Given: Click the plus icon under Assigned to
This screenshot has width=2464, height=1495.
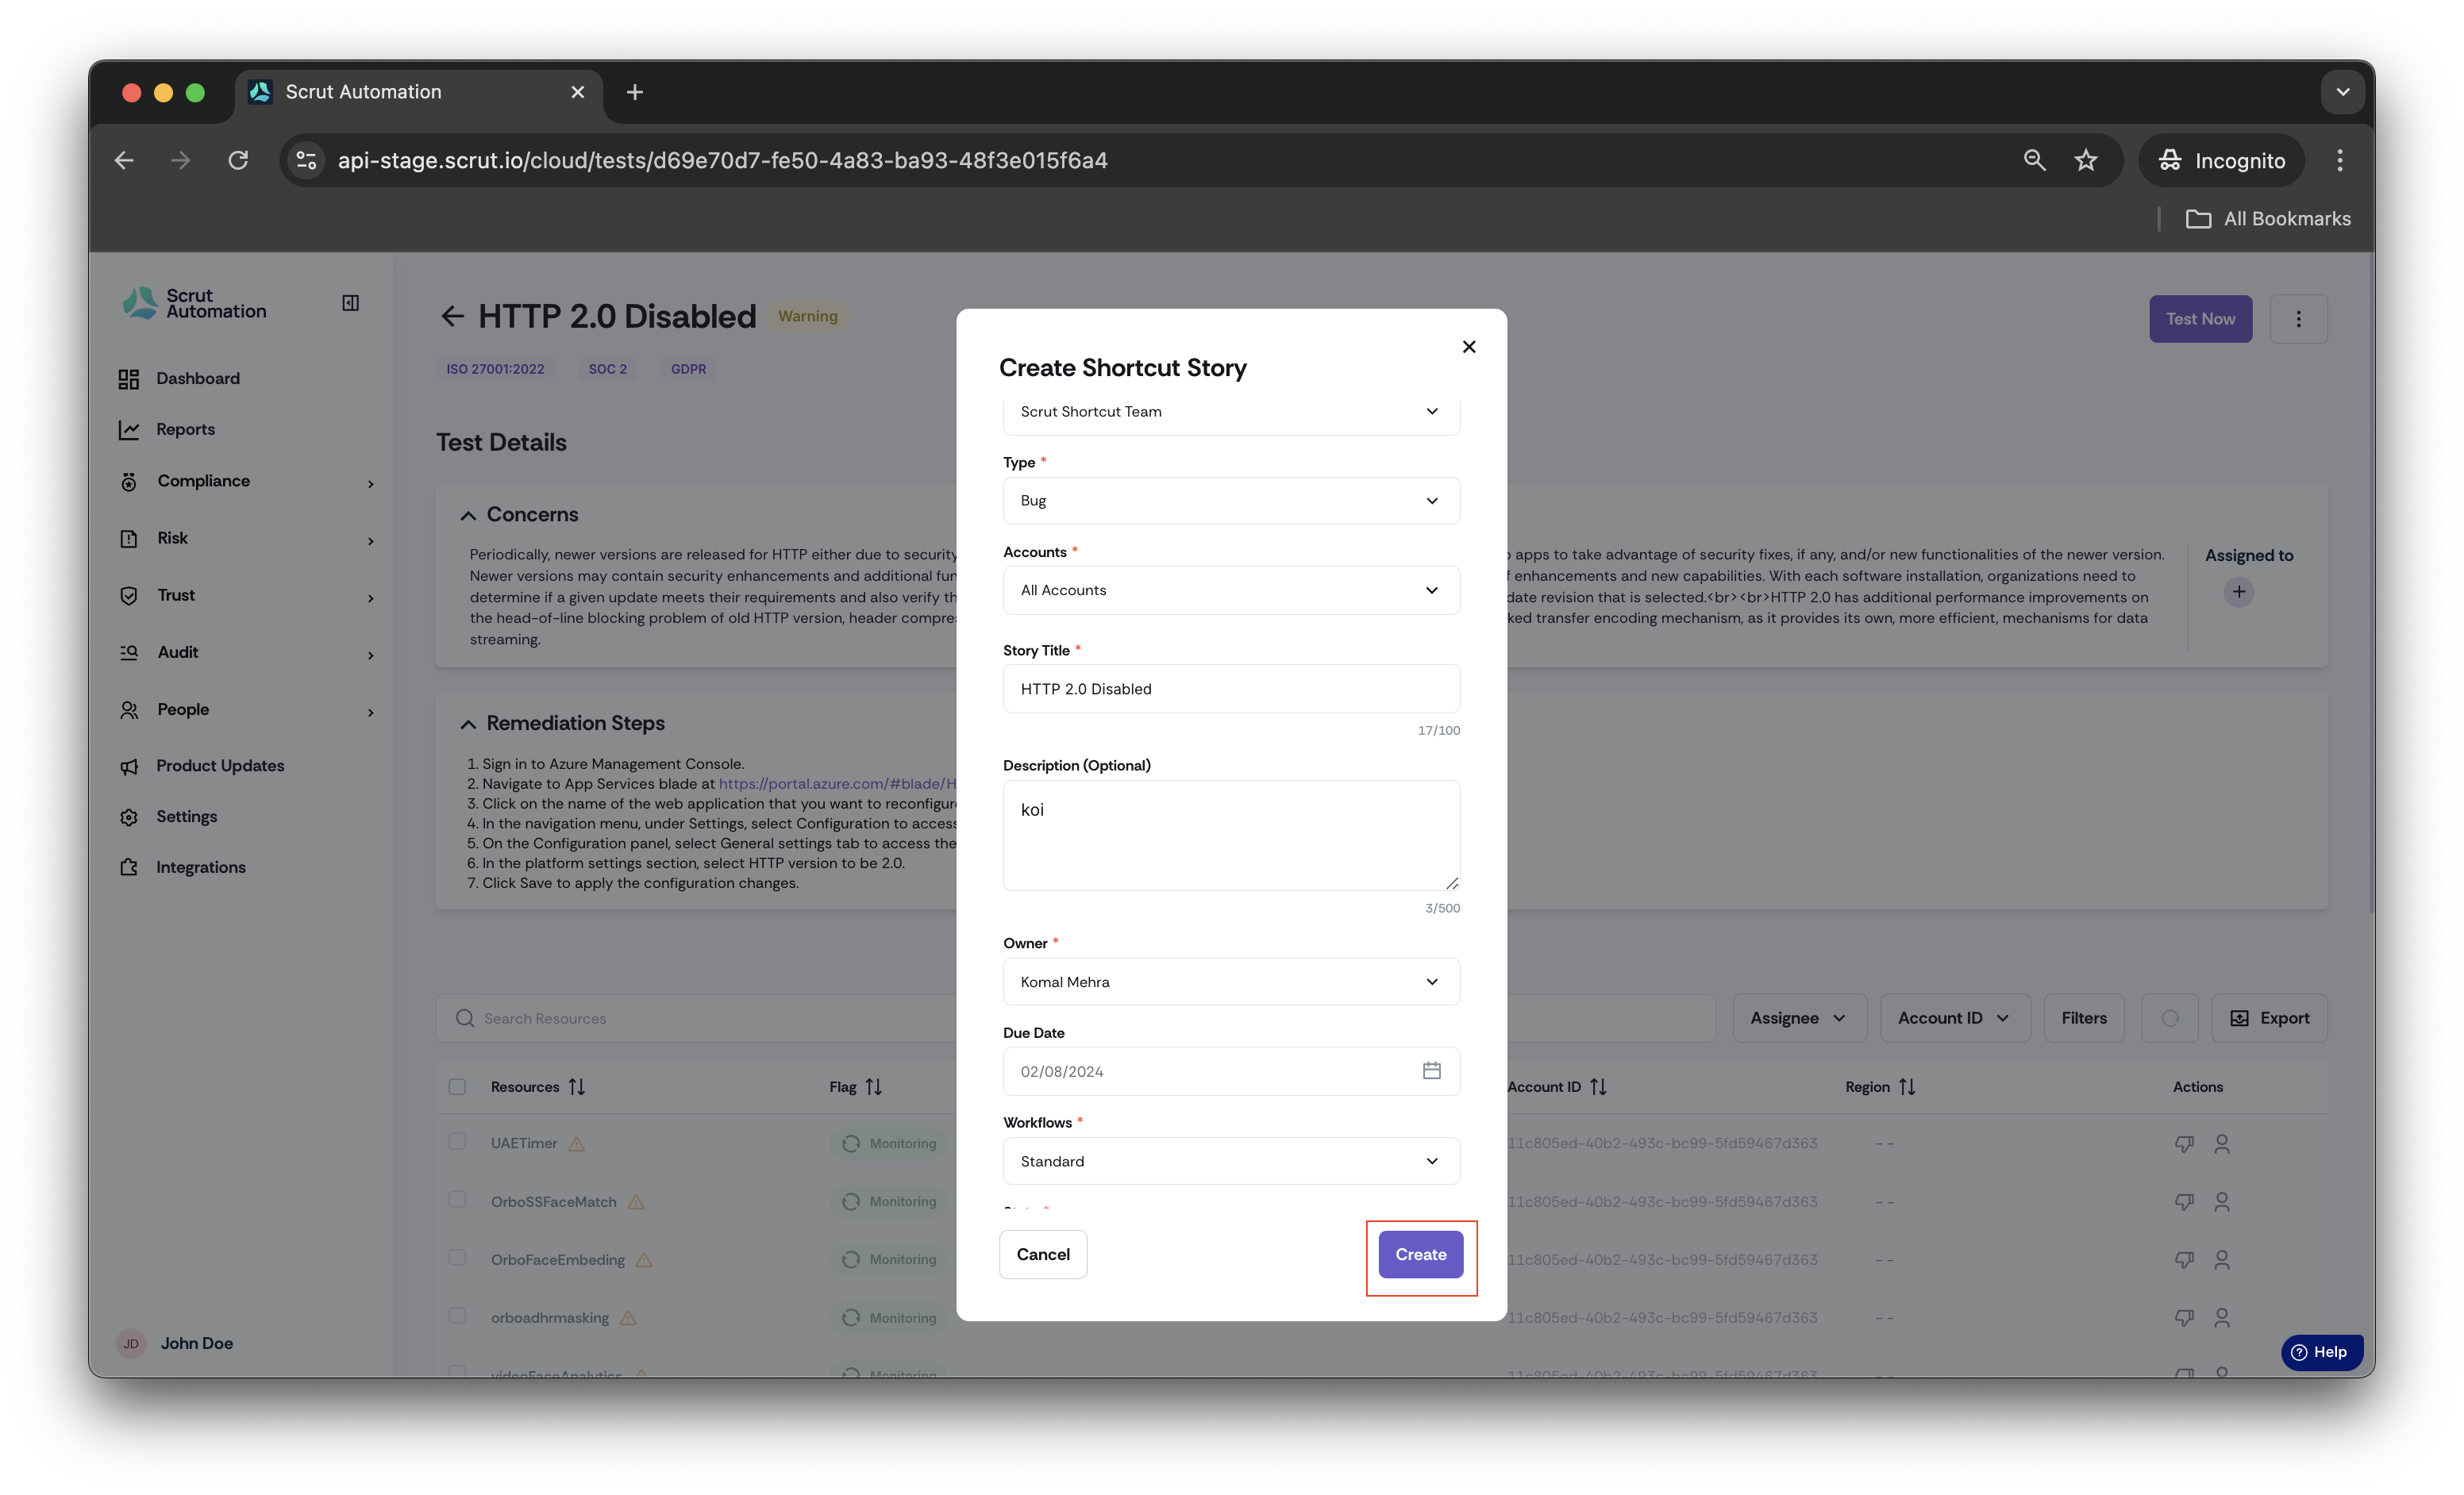Looking at the screenshot, I should pos(2238,592).
